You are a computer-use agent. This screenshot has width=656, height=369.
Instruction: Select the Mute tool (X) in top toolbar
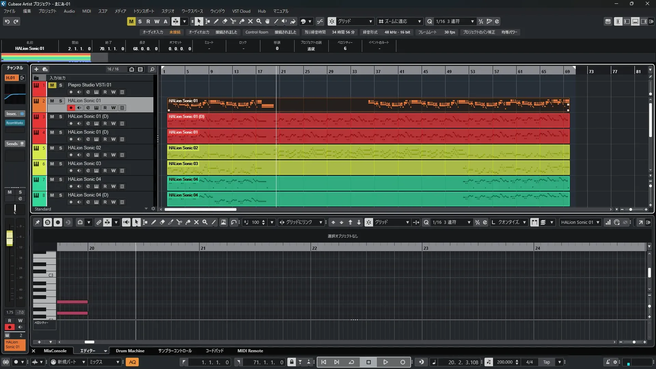pos(250,22)
